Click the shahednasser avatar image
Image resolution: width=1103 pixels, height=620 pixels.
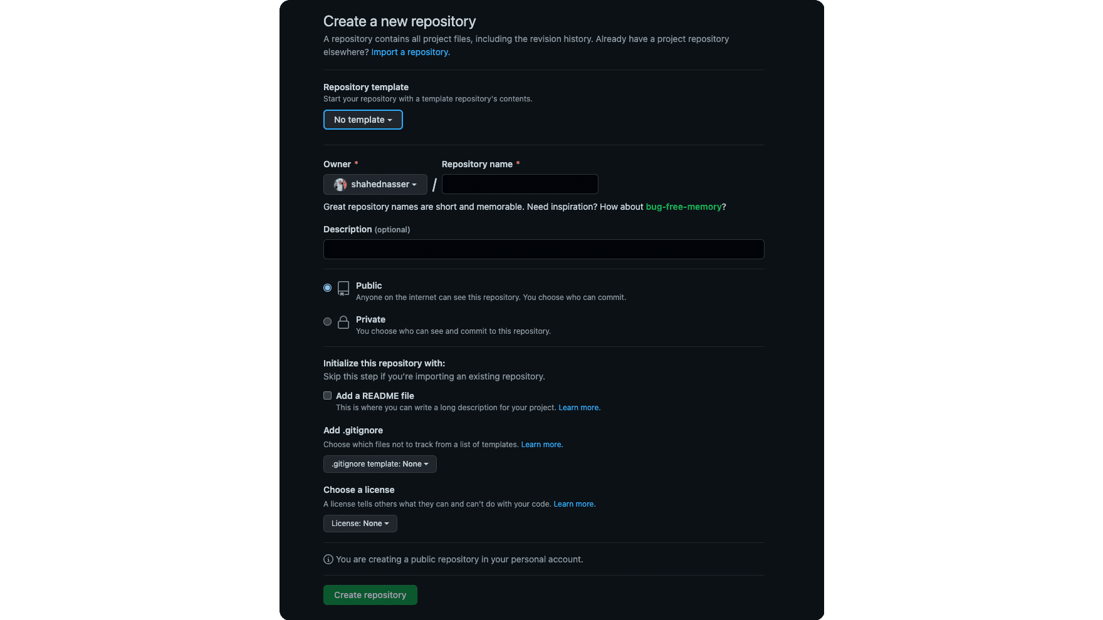(340, 184)
